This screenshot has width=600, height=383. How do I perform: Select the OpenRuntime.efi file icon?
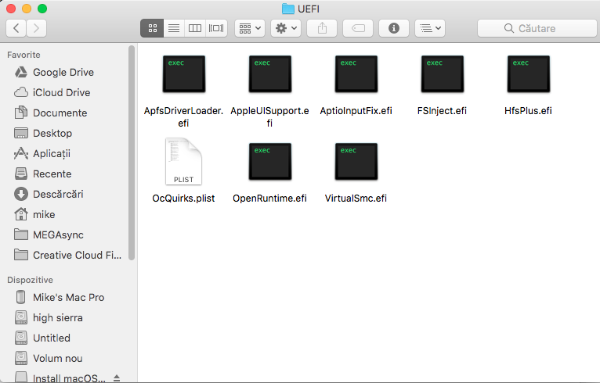point(269,162)
